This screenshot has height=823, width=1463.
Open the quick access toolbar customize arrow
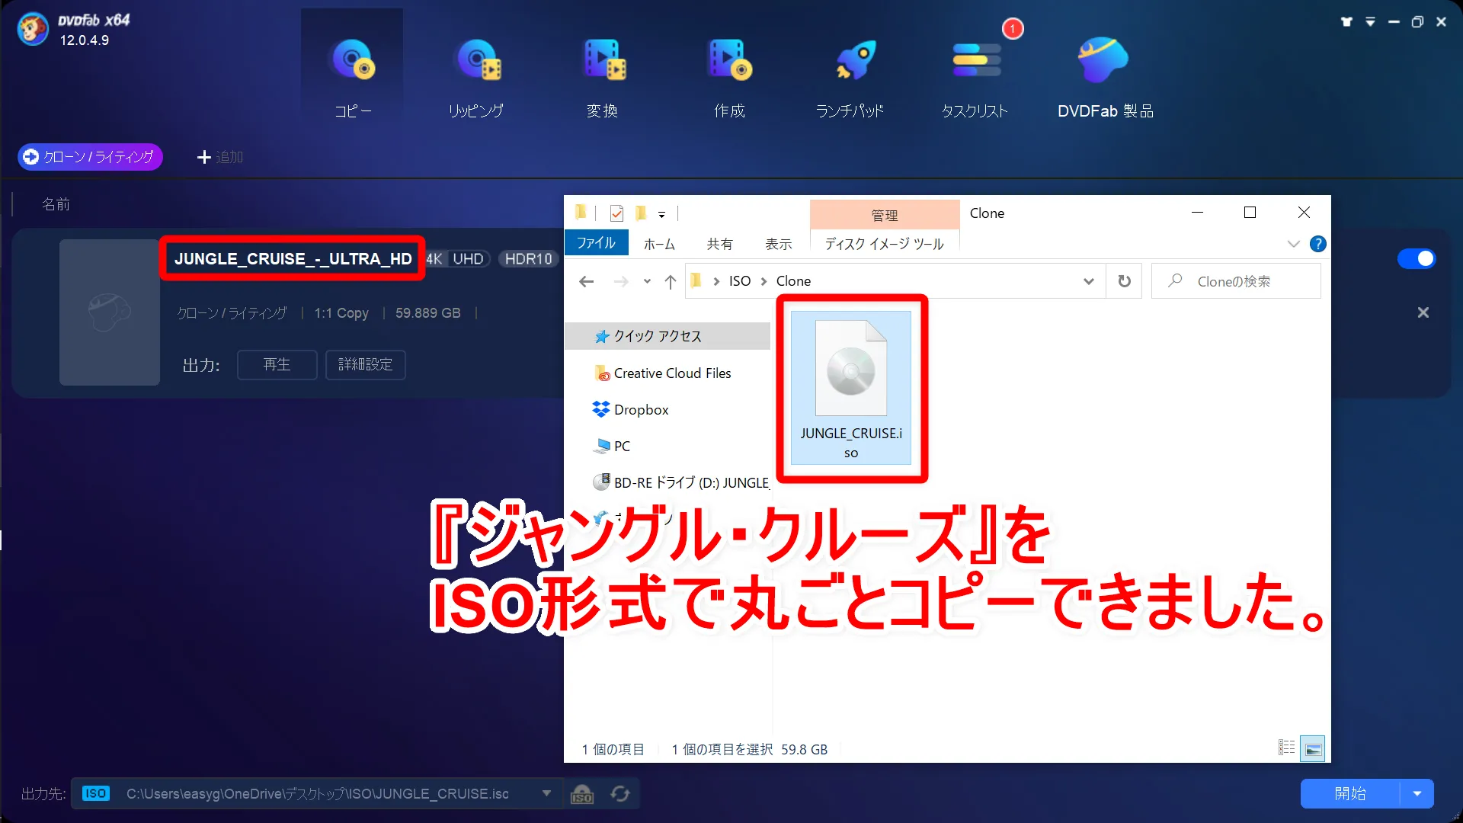coord(661,214)
